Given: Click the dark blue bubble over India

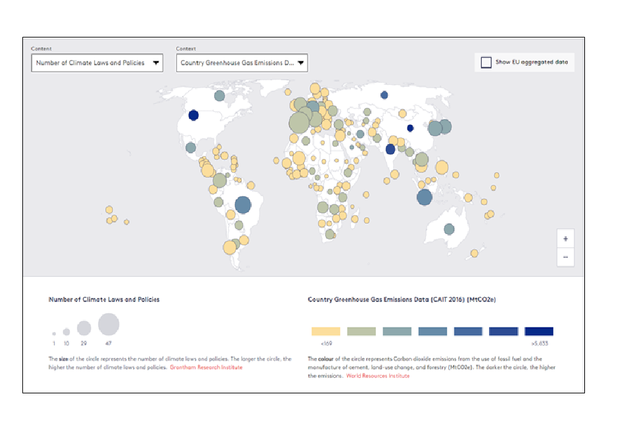Looking at the screenshot, I should tap(390, 149).
